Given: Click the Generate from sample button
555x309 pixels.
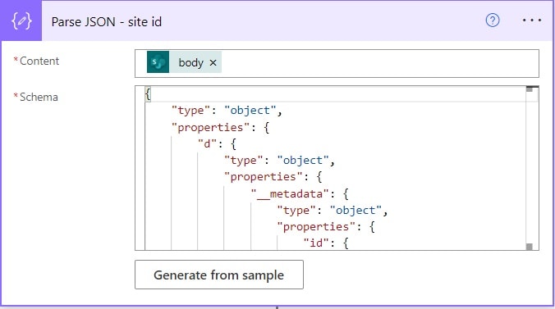Looking at the screenshot, I should pos(219,275).
